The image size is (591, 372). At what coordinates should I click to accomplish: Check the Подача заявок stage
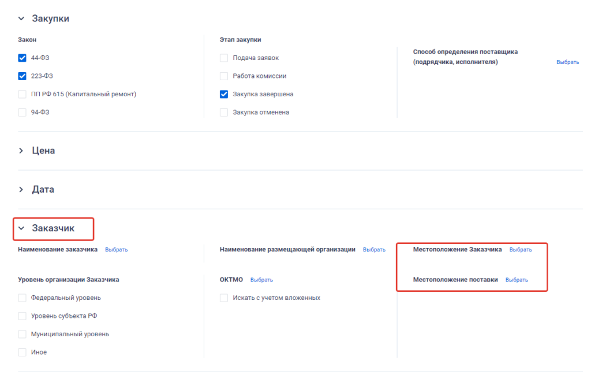224,58
